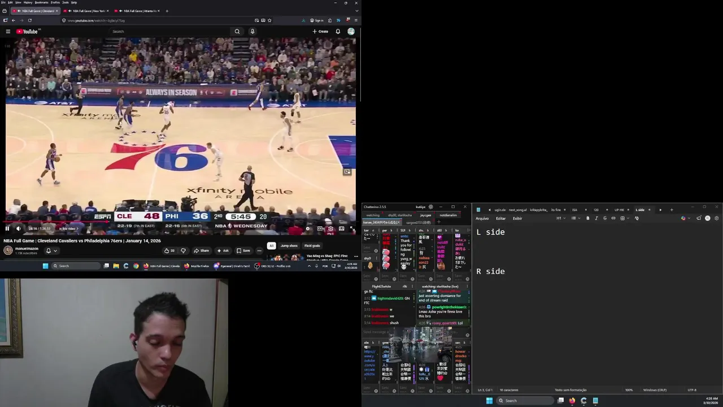Enter fullscreen on the video
This screenshot has width=723, height=407.
pyautogui.click(x=352, y=228)
